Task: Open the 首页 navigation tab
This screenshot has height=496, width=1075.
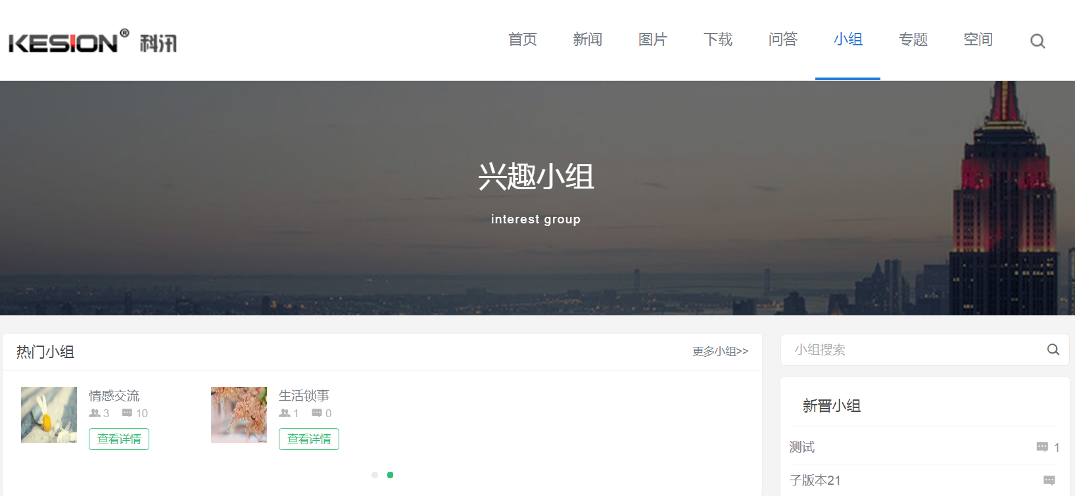Action: tap(523, 40)
